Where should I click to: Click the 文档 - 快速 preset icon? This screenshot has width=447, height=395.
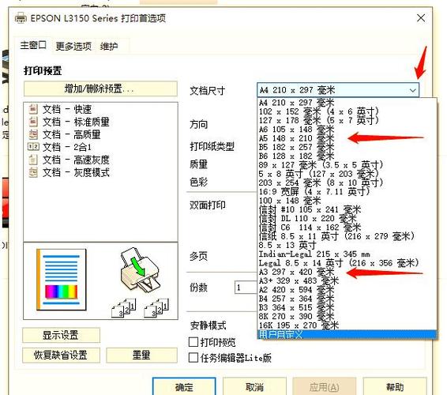[33, 109]
